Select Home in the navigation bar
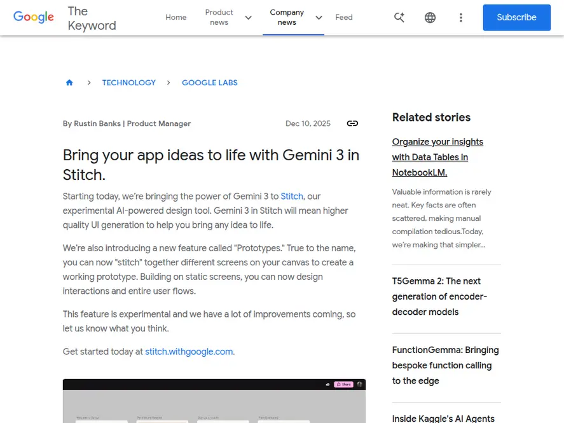This screenshot has width=564, height=423. pos(175,17)
